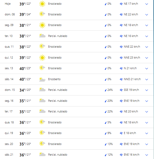Expand the sáb. 21 forecast chevron

click(x=147, y=155)
